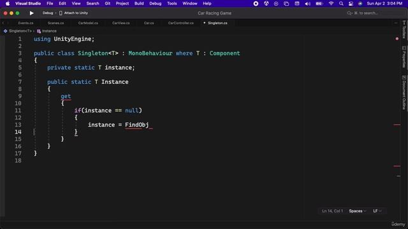
Task: Switch to the CarController.cs tab
Action: 181,23
